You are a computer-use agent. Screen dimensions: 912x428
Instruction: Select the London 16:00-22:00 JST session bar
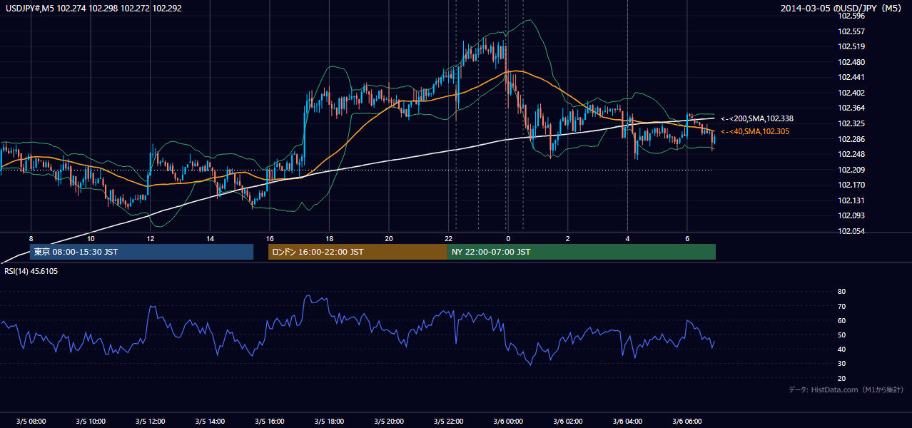pyautogui.click(x=358, y=252)
